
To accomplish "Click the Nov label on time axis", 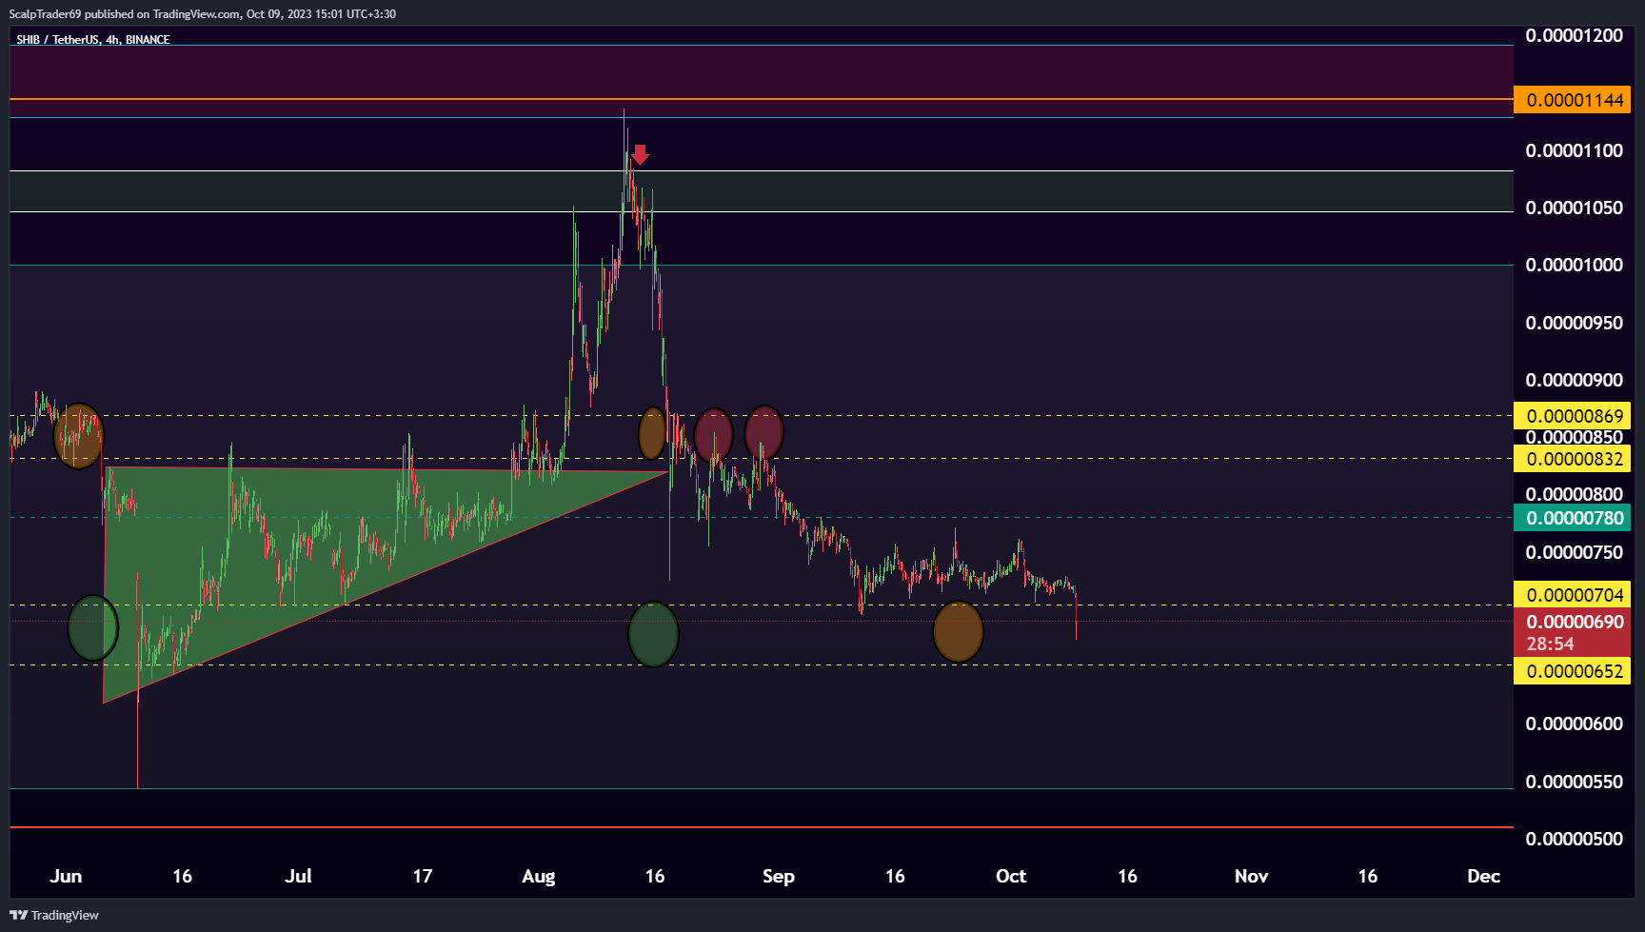I will click(x=1251, y=876).
